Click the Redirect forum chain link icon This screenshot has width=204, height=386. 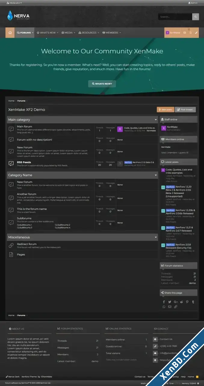tap(11, 245)
